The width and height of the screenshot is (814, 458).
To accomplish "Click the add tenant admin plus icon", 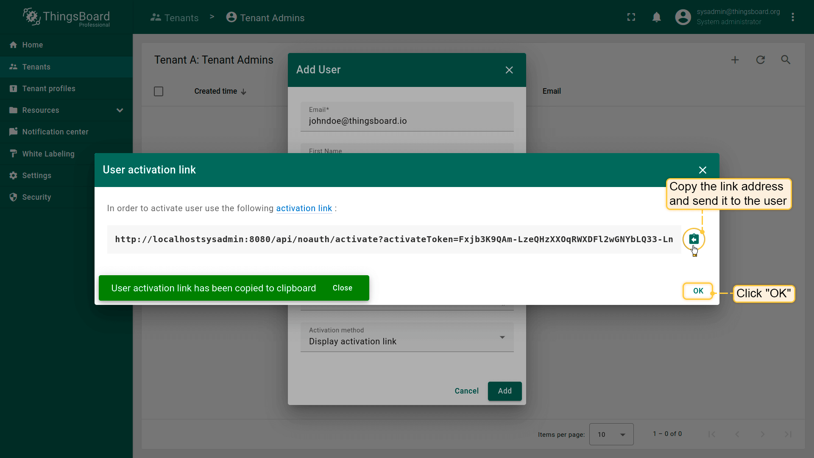I will coord(735,60).
